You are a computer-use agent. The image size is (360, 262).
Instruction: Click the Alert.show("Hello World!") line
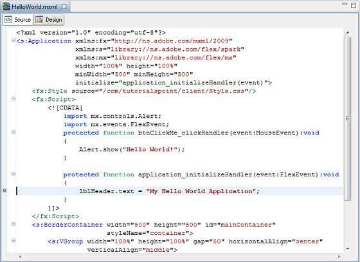[132, 149]
